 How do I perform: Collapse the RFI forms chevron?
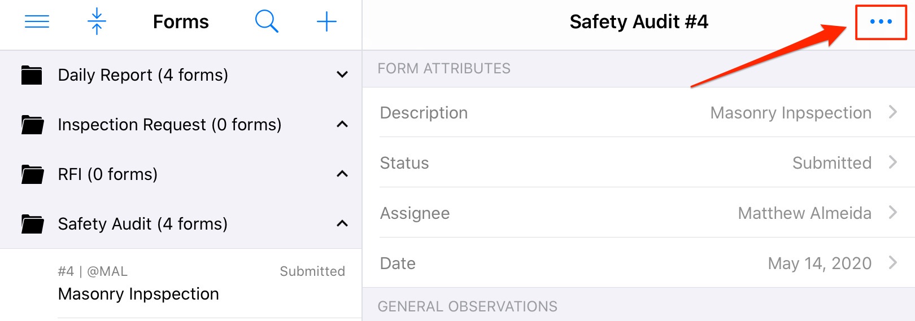342,174
